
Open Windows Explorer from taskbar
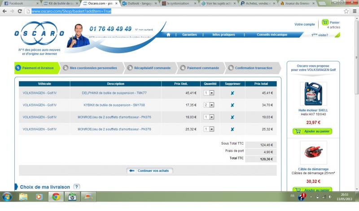[23, 197]
